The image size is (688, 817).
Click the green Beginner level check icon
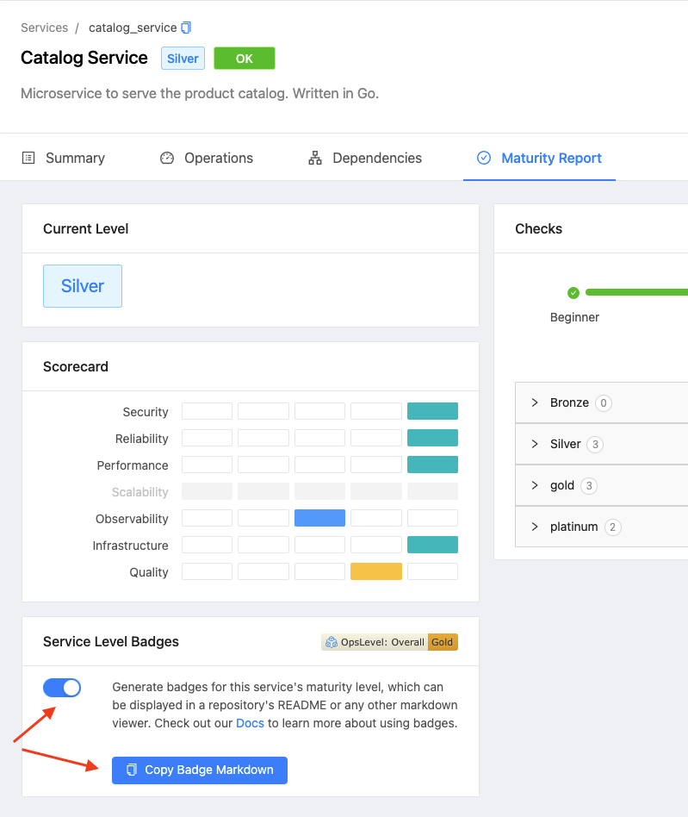(573, 293)
